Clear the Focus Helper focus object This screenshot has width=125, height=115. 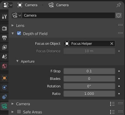pos(112,44)
